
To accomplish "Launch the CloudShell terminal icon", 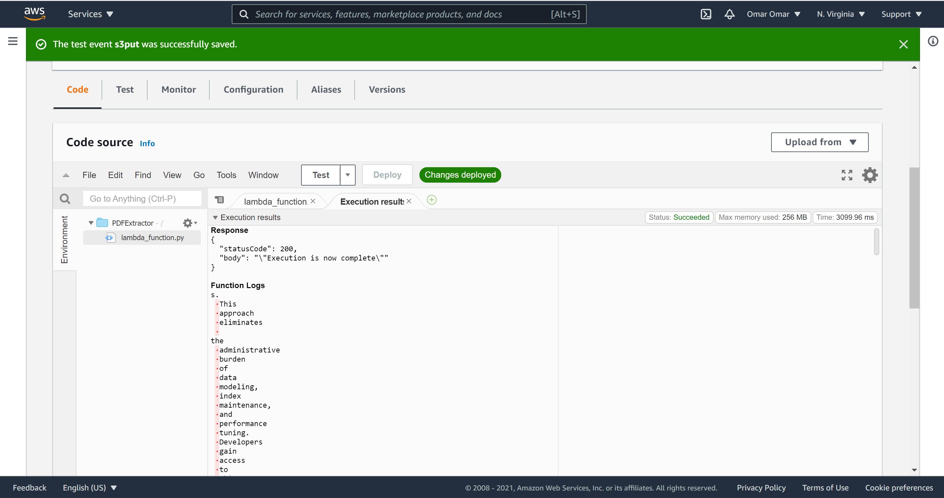I will point(706,14).
